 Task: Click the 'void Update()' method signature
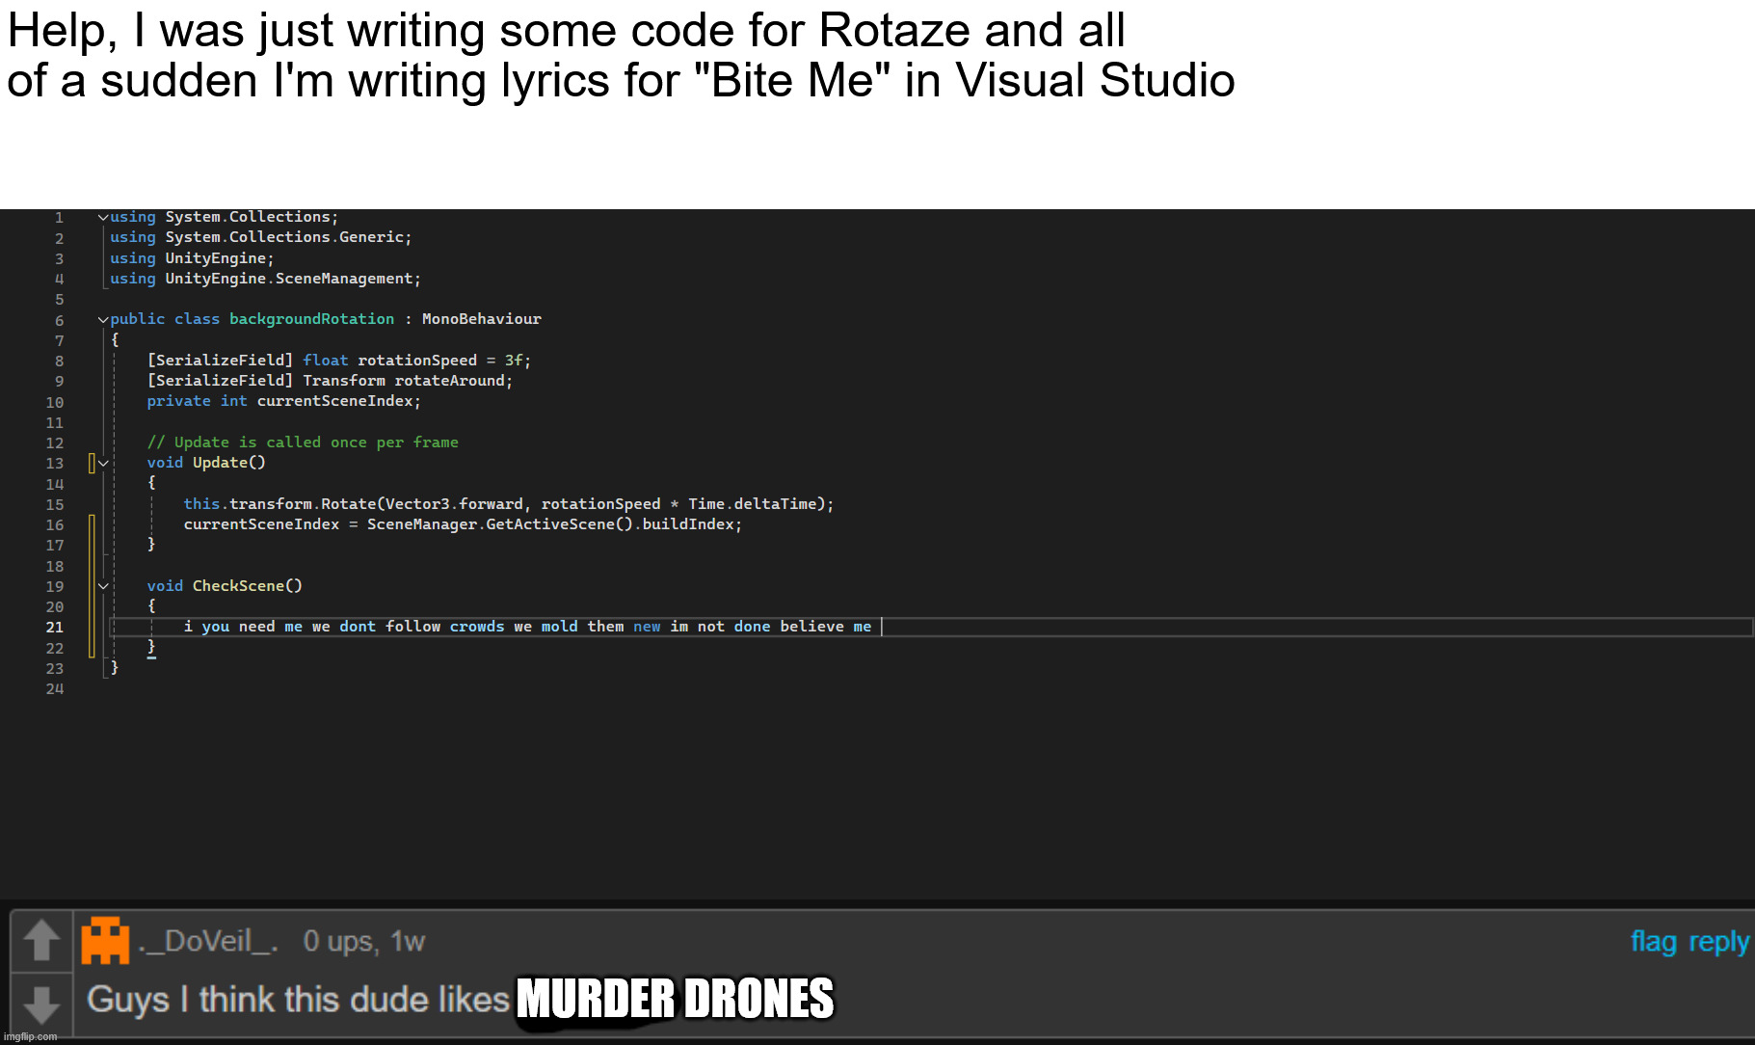[206, 463]
